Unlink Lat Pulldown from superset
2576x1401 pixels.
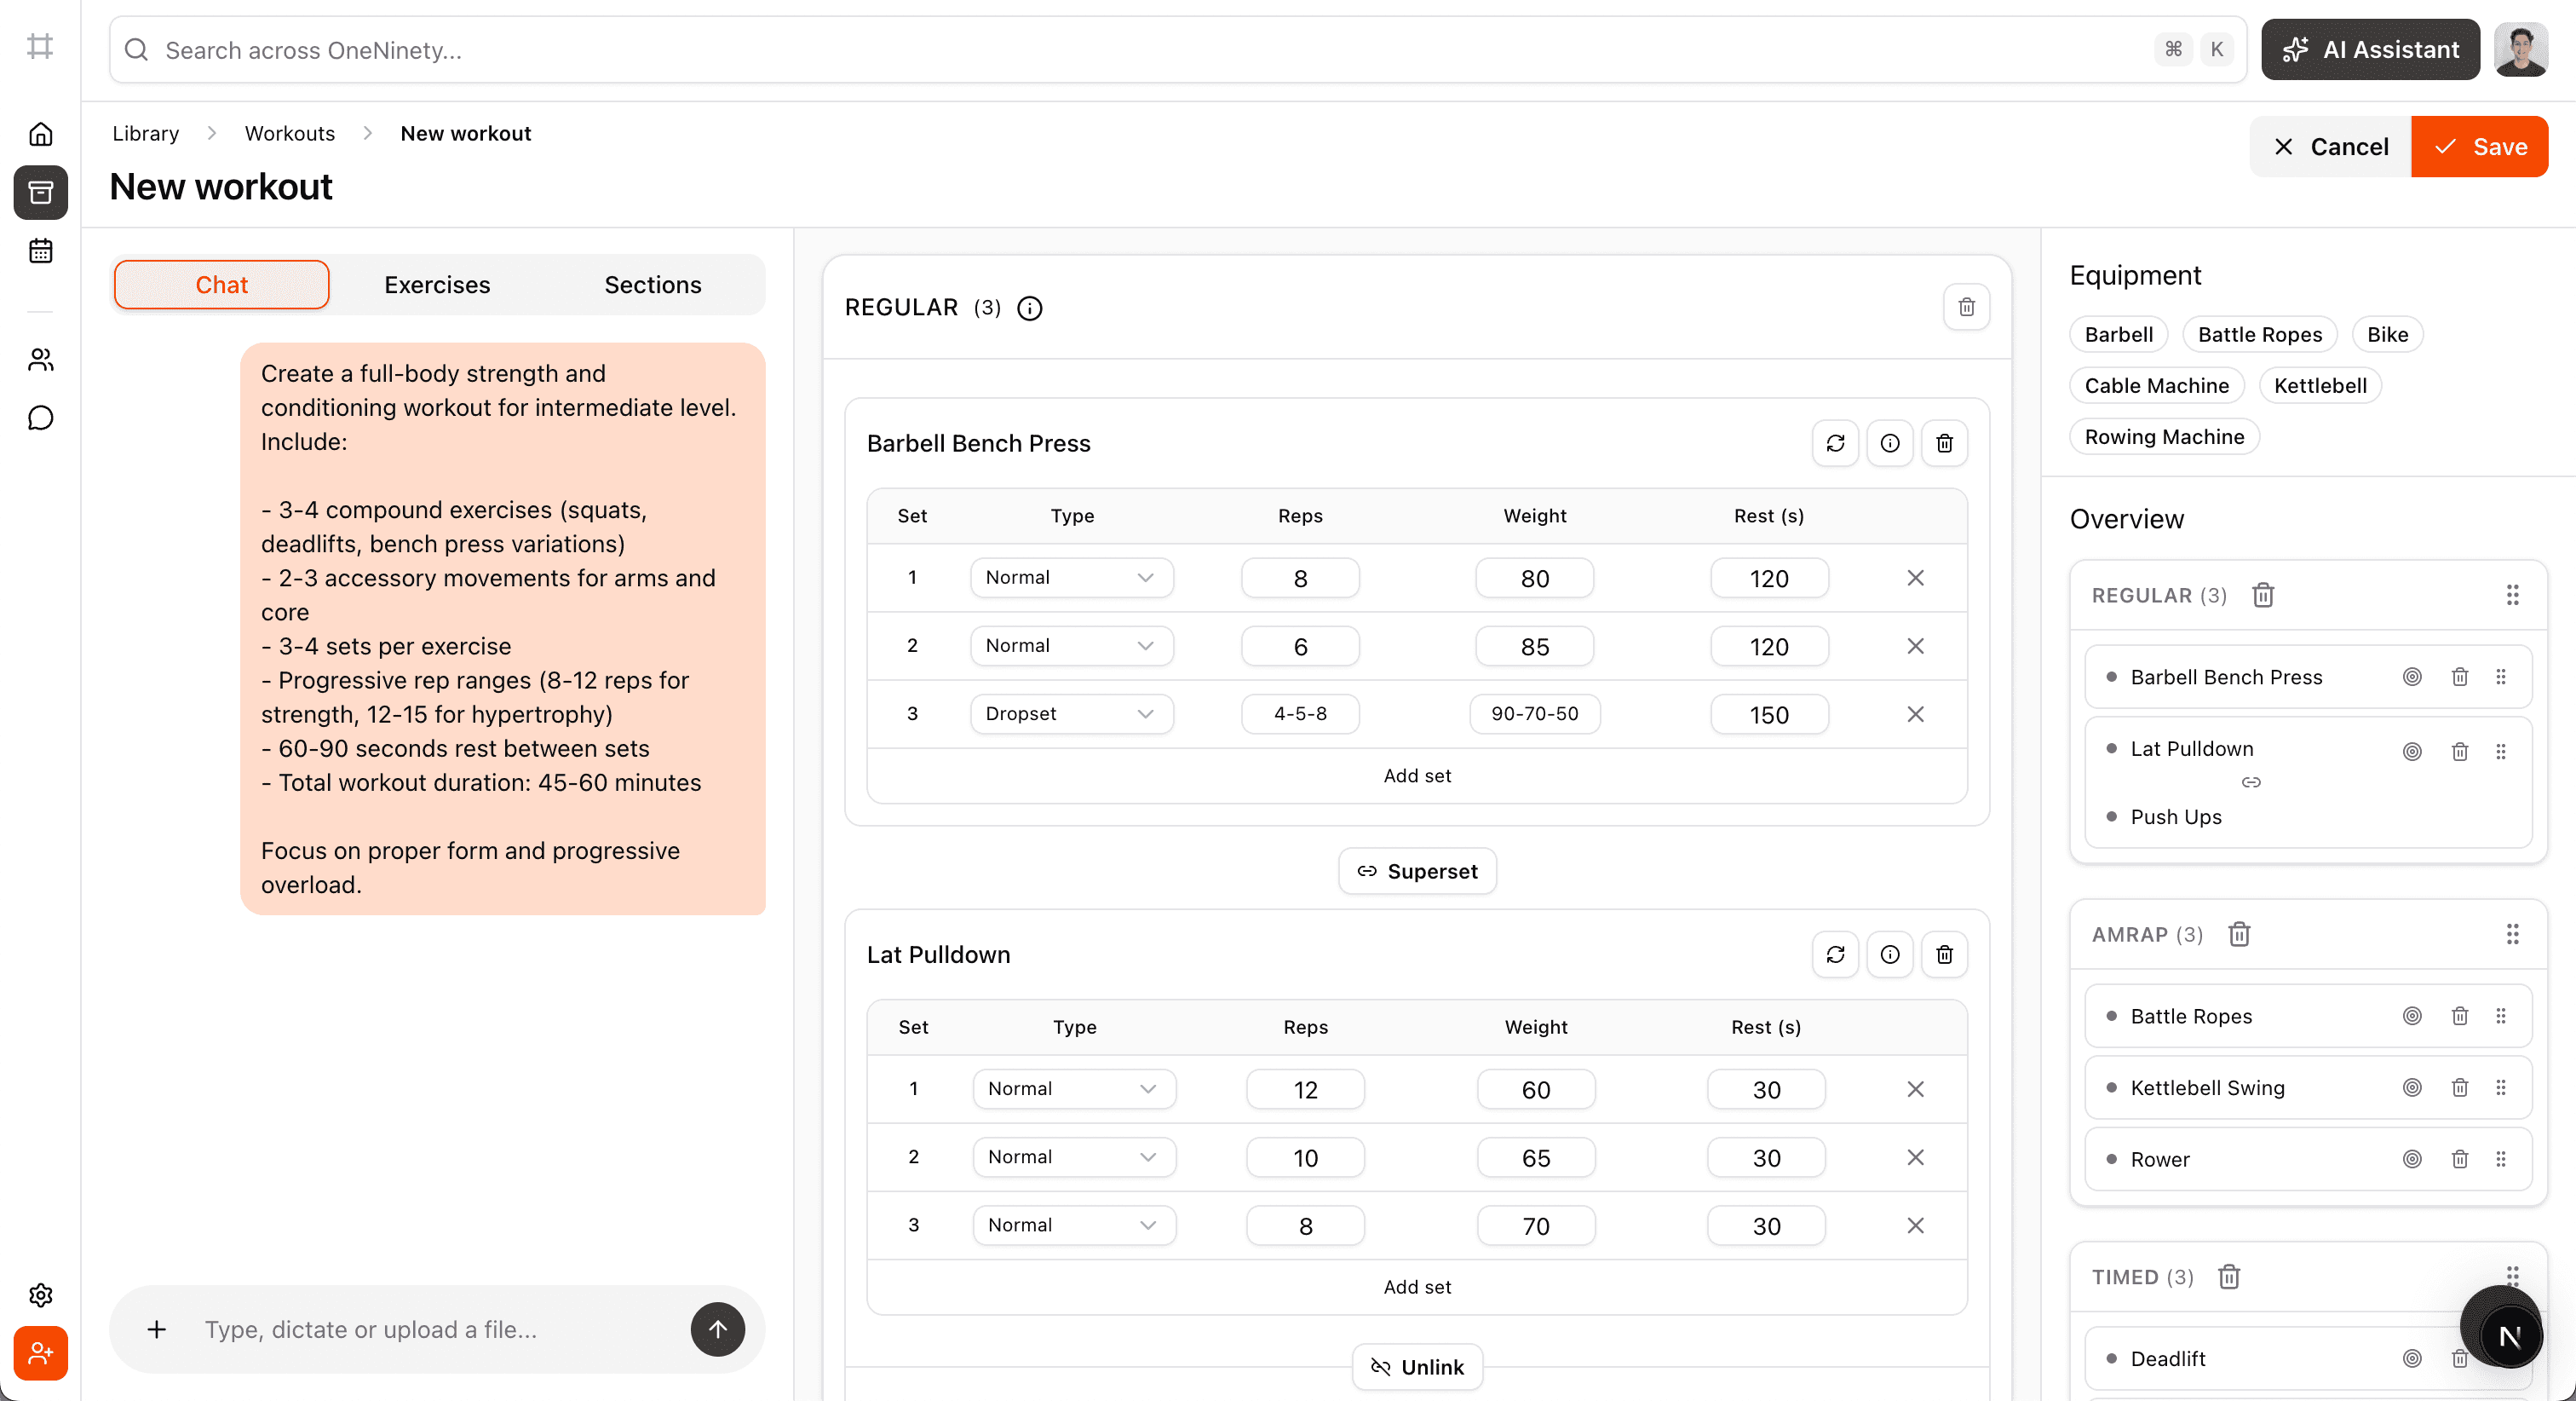(x=1417, y=1367)
